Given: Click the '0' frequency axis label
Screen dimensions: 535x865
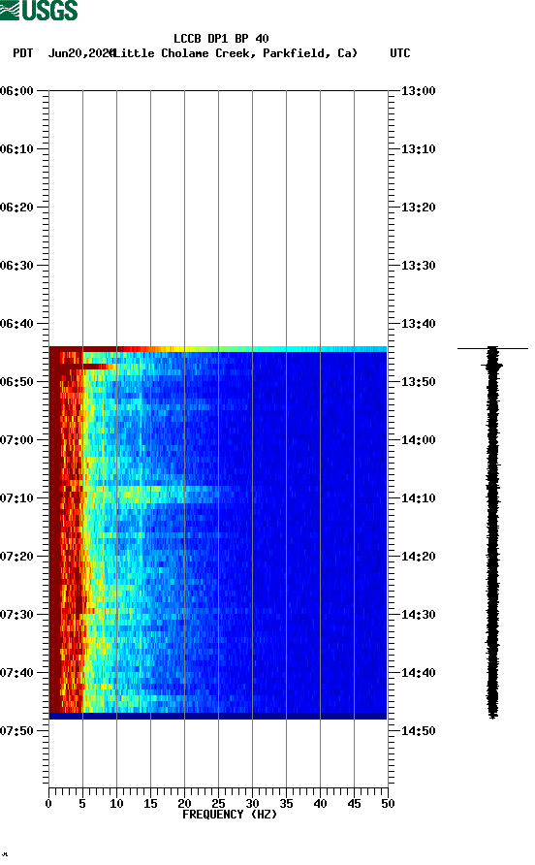Looking at the screenshot, I should pyautogui.click(x=48, y=804).
